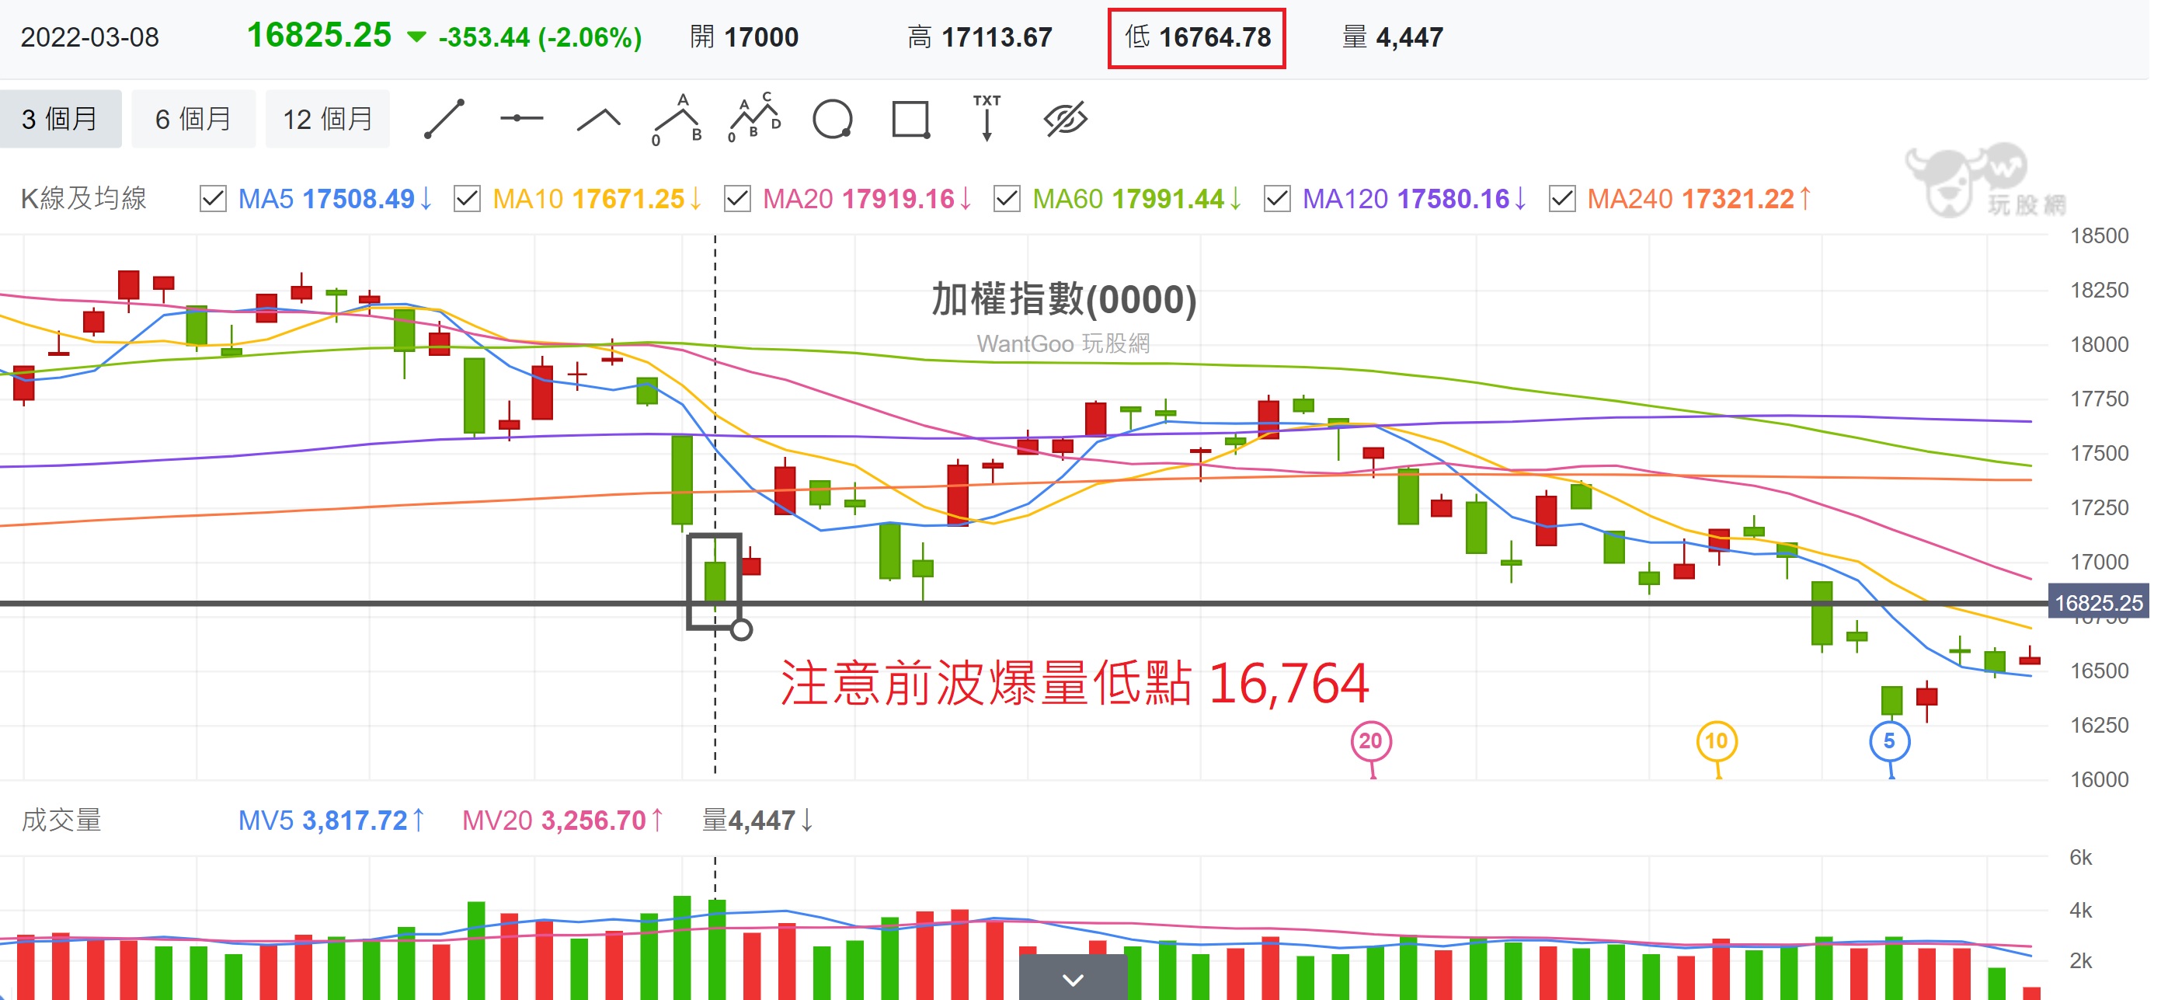The image size is (2161, 1000).
Task: Click the 成交量 section label
Action: click(61, 821)
